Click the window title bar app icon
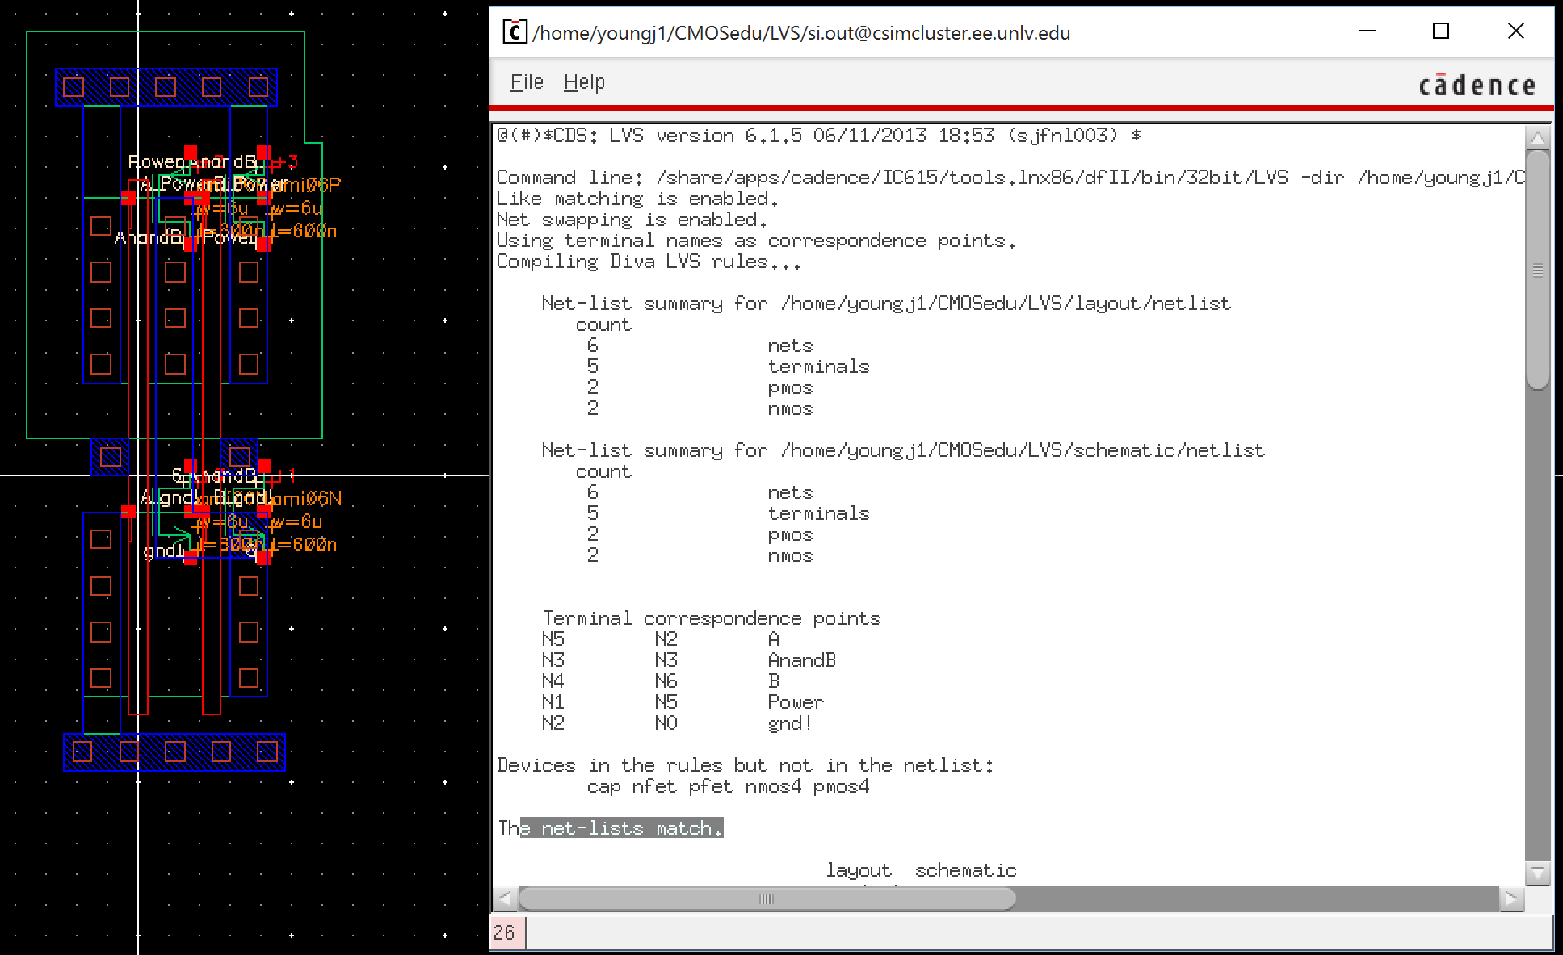Viewport: 1563px width, 955px height. [x=515, y=32]
